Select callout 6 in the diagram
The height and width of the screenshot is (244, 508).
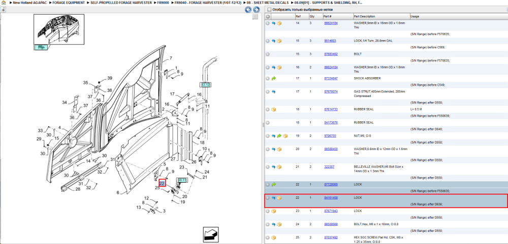point(118,193)
